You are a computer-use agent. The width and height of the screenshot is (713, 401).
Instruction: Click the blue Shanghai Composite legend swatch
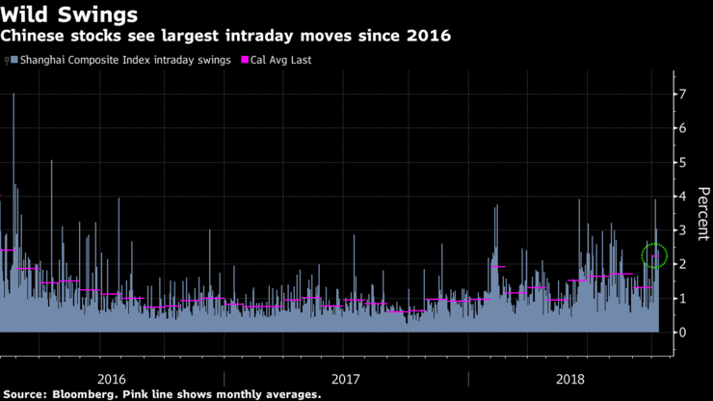[x=14, y=60]
